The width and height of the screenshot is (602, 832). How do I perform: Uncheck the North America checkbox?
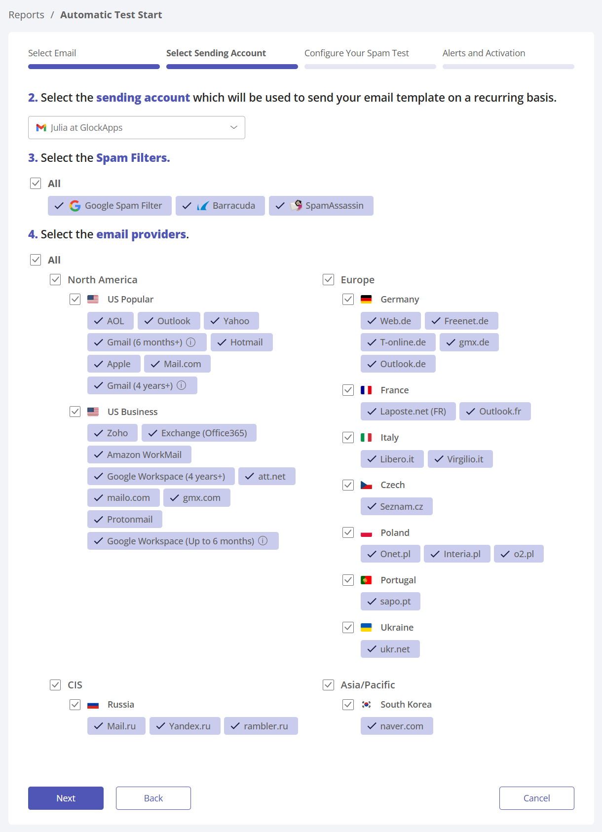click(55, 280)
